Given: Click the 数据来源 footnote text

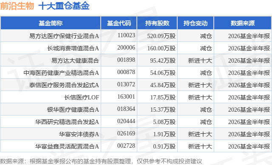Looking at the screenshot, I should point(101,161).
